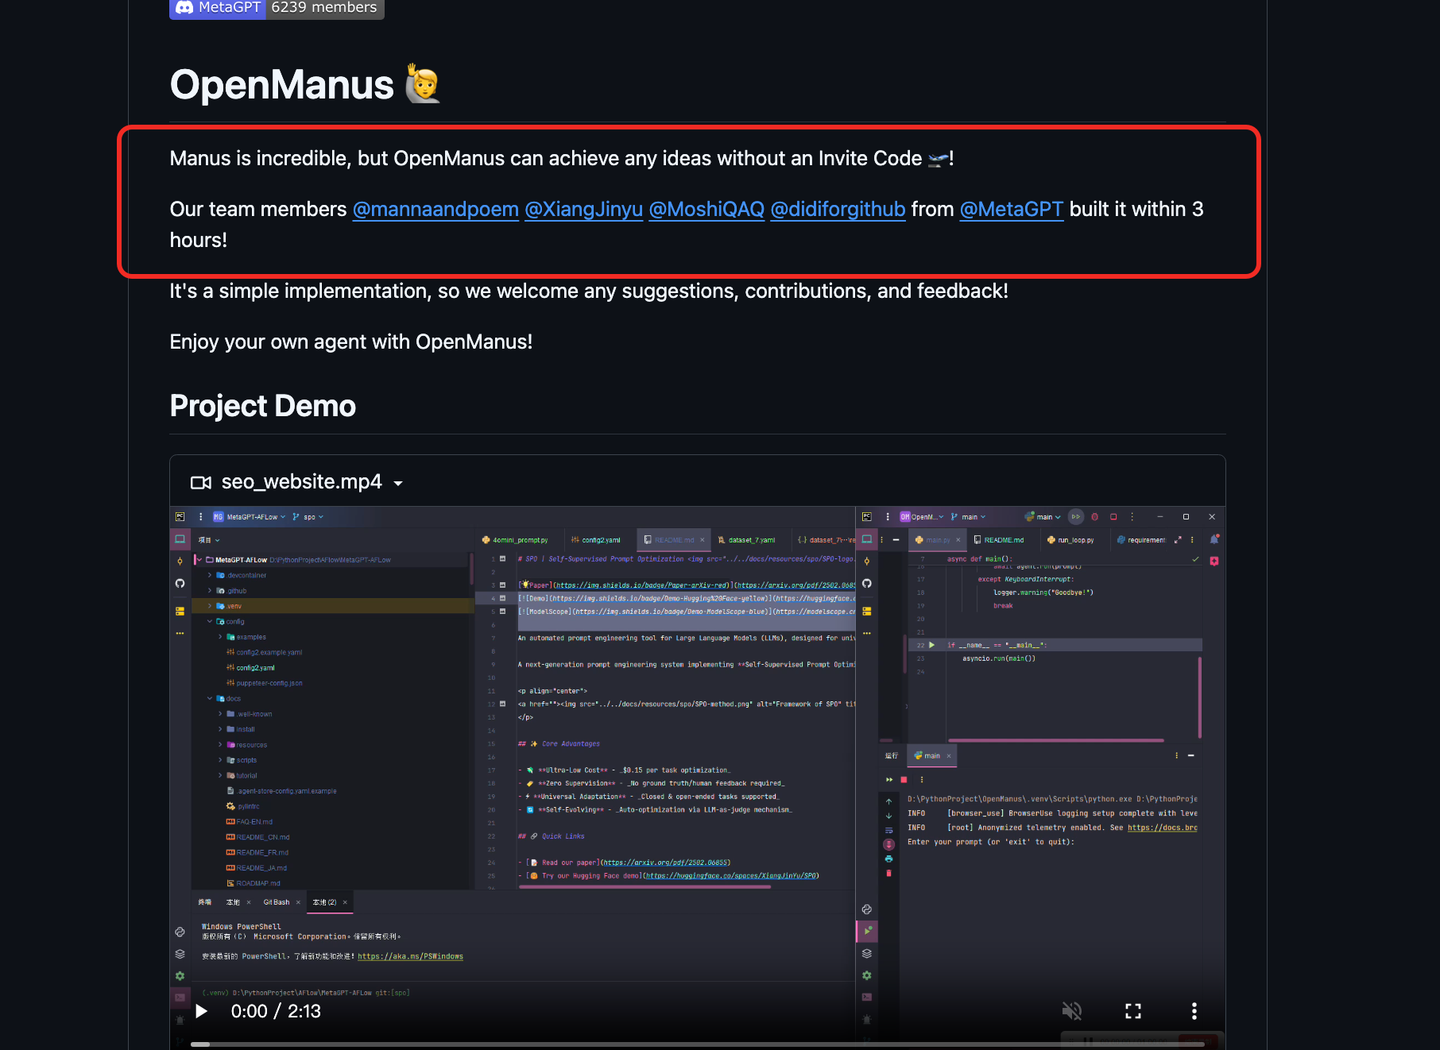Click the "6239 members" badge text
This screenshot has height=1050, width=1440.
pos(324,8)
